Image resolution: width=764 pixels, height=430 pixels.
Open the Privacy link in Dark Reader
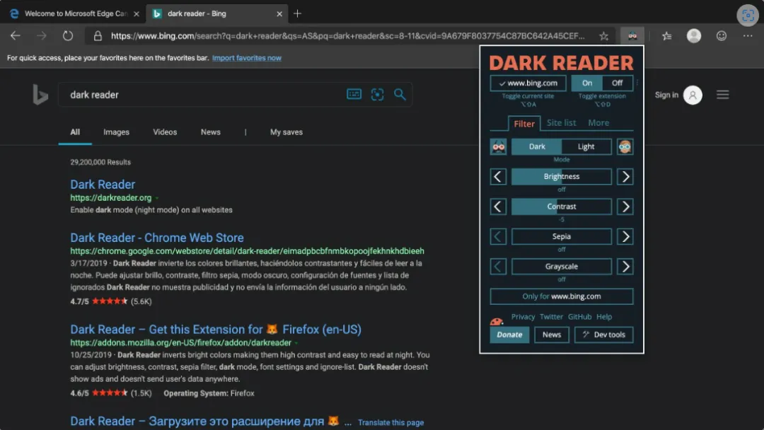pos(523,317)
